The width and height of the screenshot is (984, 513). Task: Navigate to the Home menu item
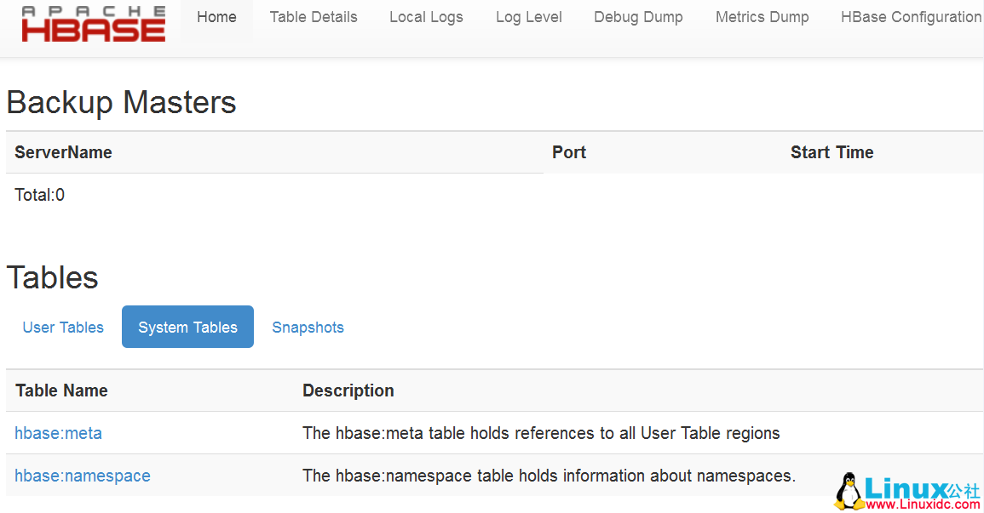click(216, 16)
